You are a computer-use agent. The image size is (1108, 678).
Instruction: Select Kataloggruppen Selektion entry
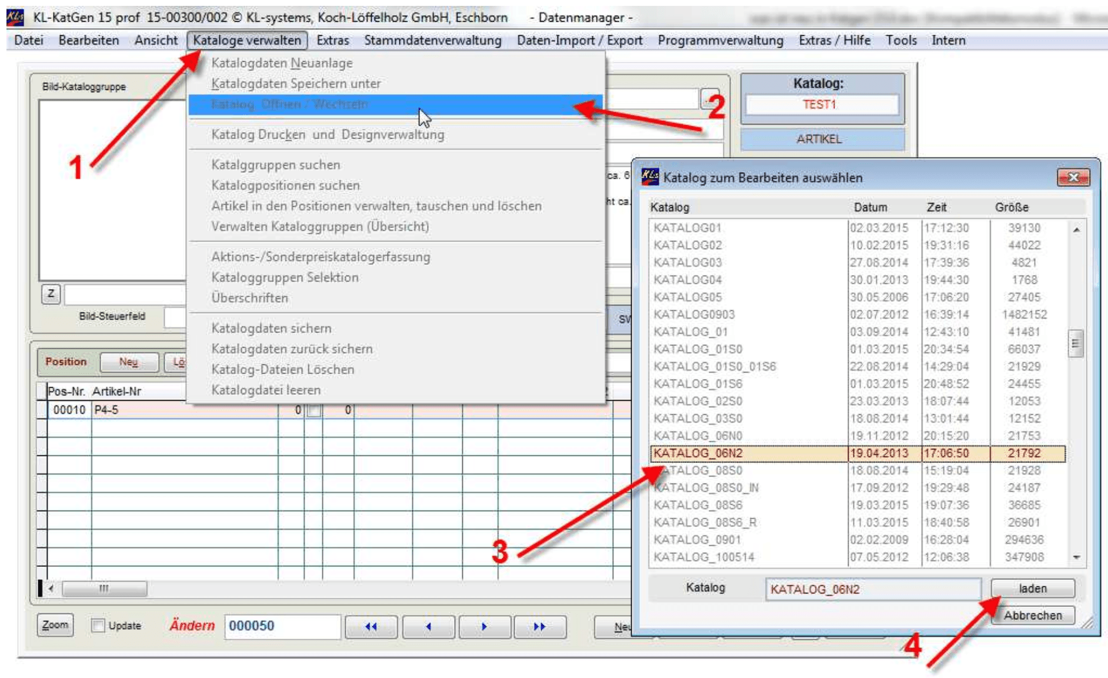(x=396, y=277)
